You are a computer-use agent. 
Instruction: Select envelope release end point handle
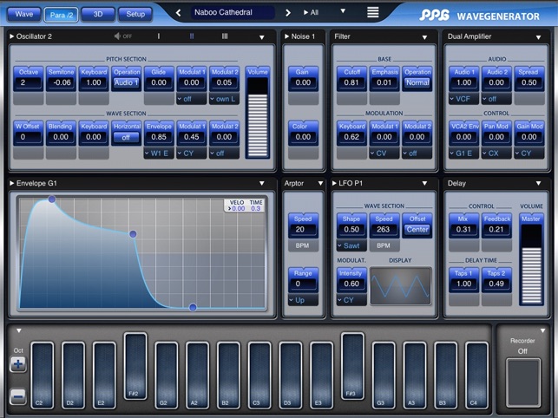pos(193,307)
